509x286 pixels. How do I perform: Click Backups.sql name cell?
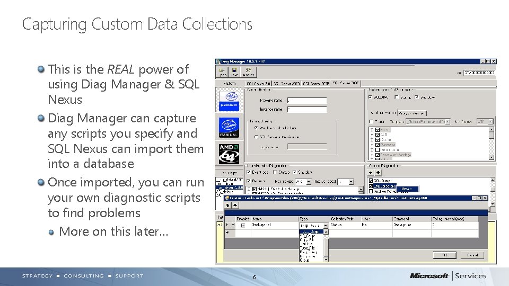point(275,225)
